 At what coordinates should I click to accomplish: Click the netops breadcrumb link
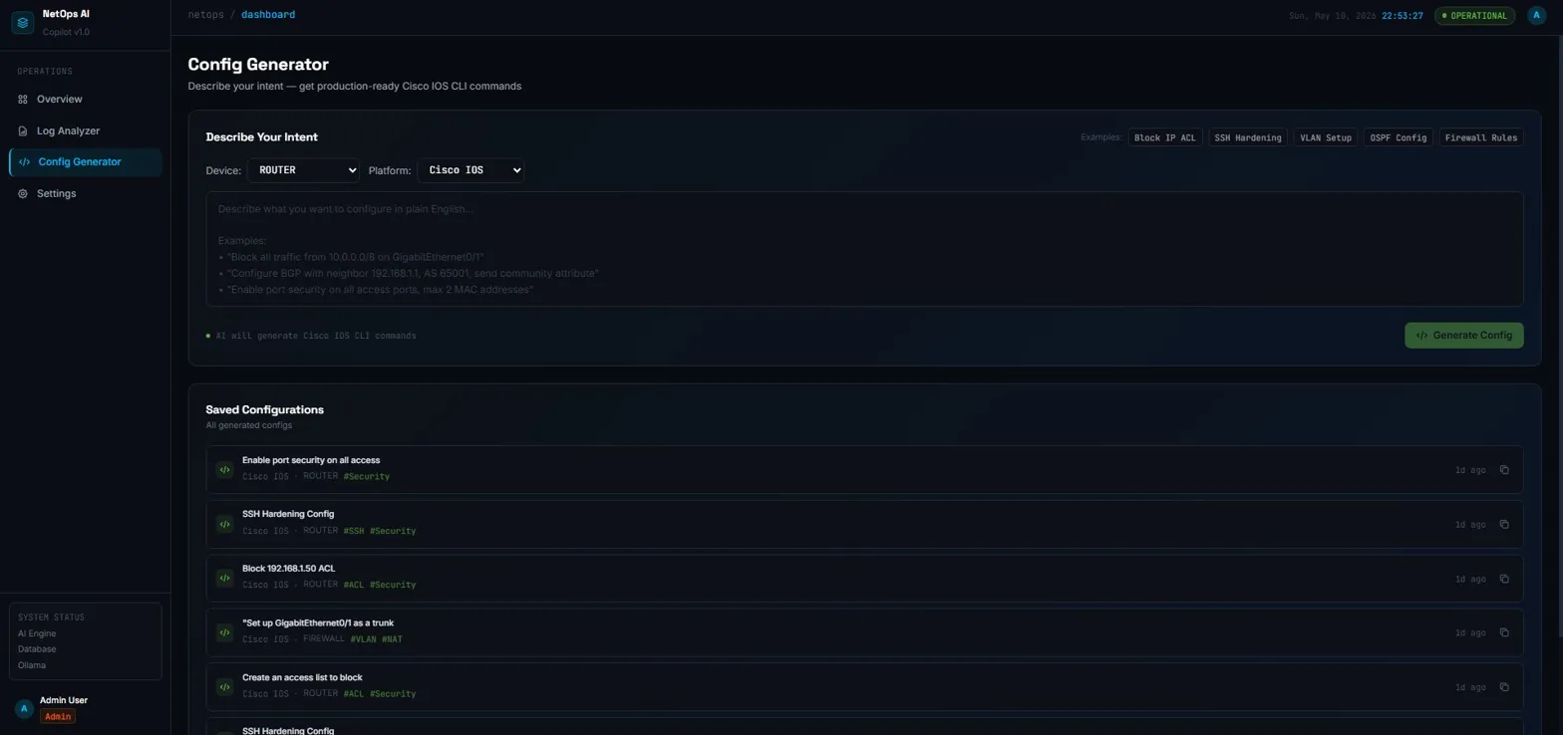[205, 15]
